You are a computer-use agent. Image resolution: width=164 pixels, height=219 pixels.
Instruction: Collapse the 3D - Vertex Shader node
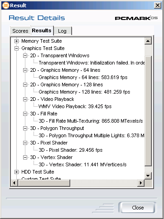click(25, 157)
